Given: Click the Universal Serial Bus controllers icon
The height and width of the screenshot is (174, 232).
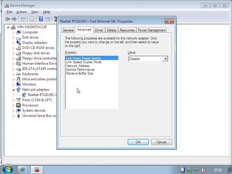Looking at the screenshot, I should 19,116.
